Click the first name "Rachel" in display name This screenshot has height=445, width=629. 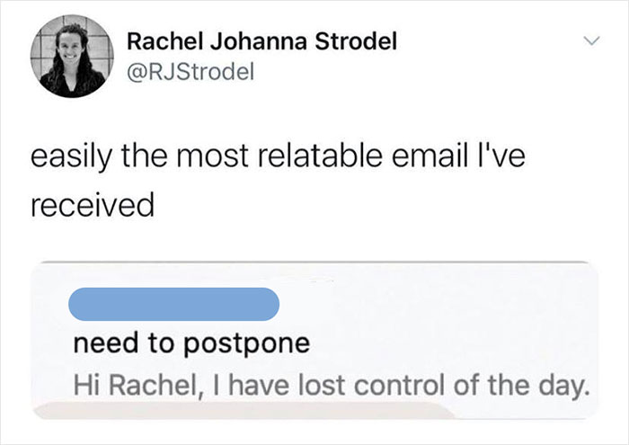[159, 42]
